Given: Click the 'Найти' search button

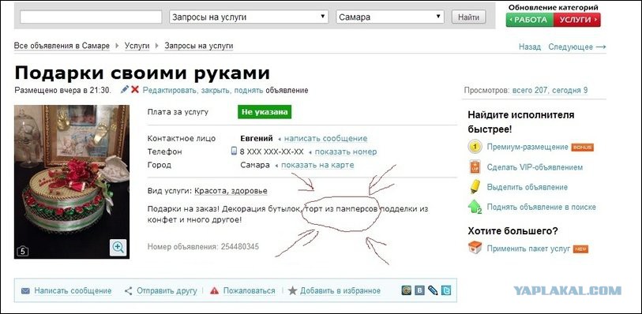Looking at the screenshot, I should (469, 17).
